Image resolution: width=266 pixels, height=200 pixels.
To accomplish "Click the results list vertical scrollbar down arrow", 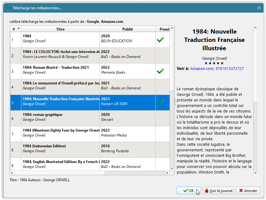I will [x=172, y=169].
